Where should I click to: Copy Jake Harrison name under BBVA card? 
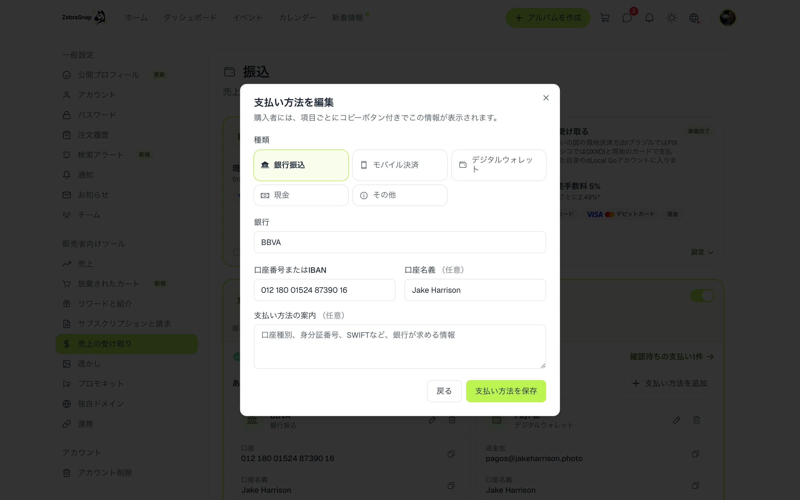click(451, 486)
